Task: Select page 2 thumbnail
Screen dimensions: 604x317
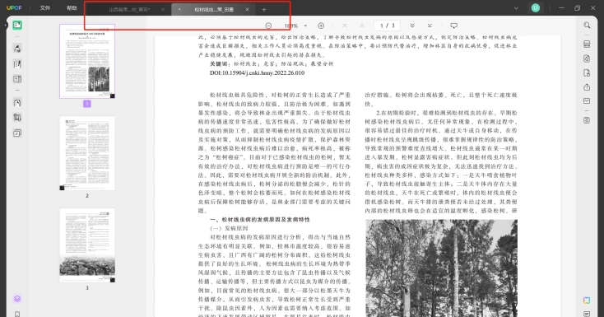Action: click(x=87, y=153)
